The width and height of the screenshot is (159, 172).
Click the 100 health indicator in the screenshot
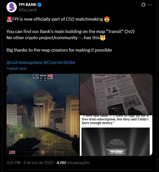pyautogui.click(x=12, y=152)
